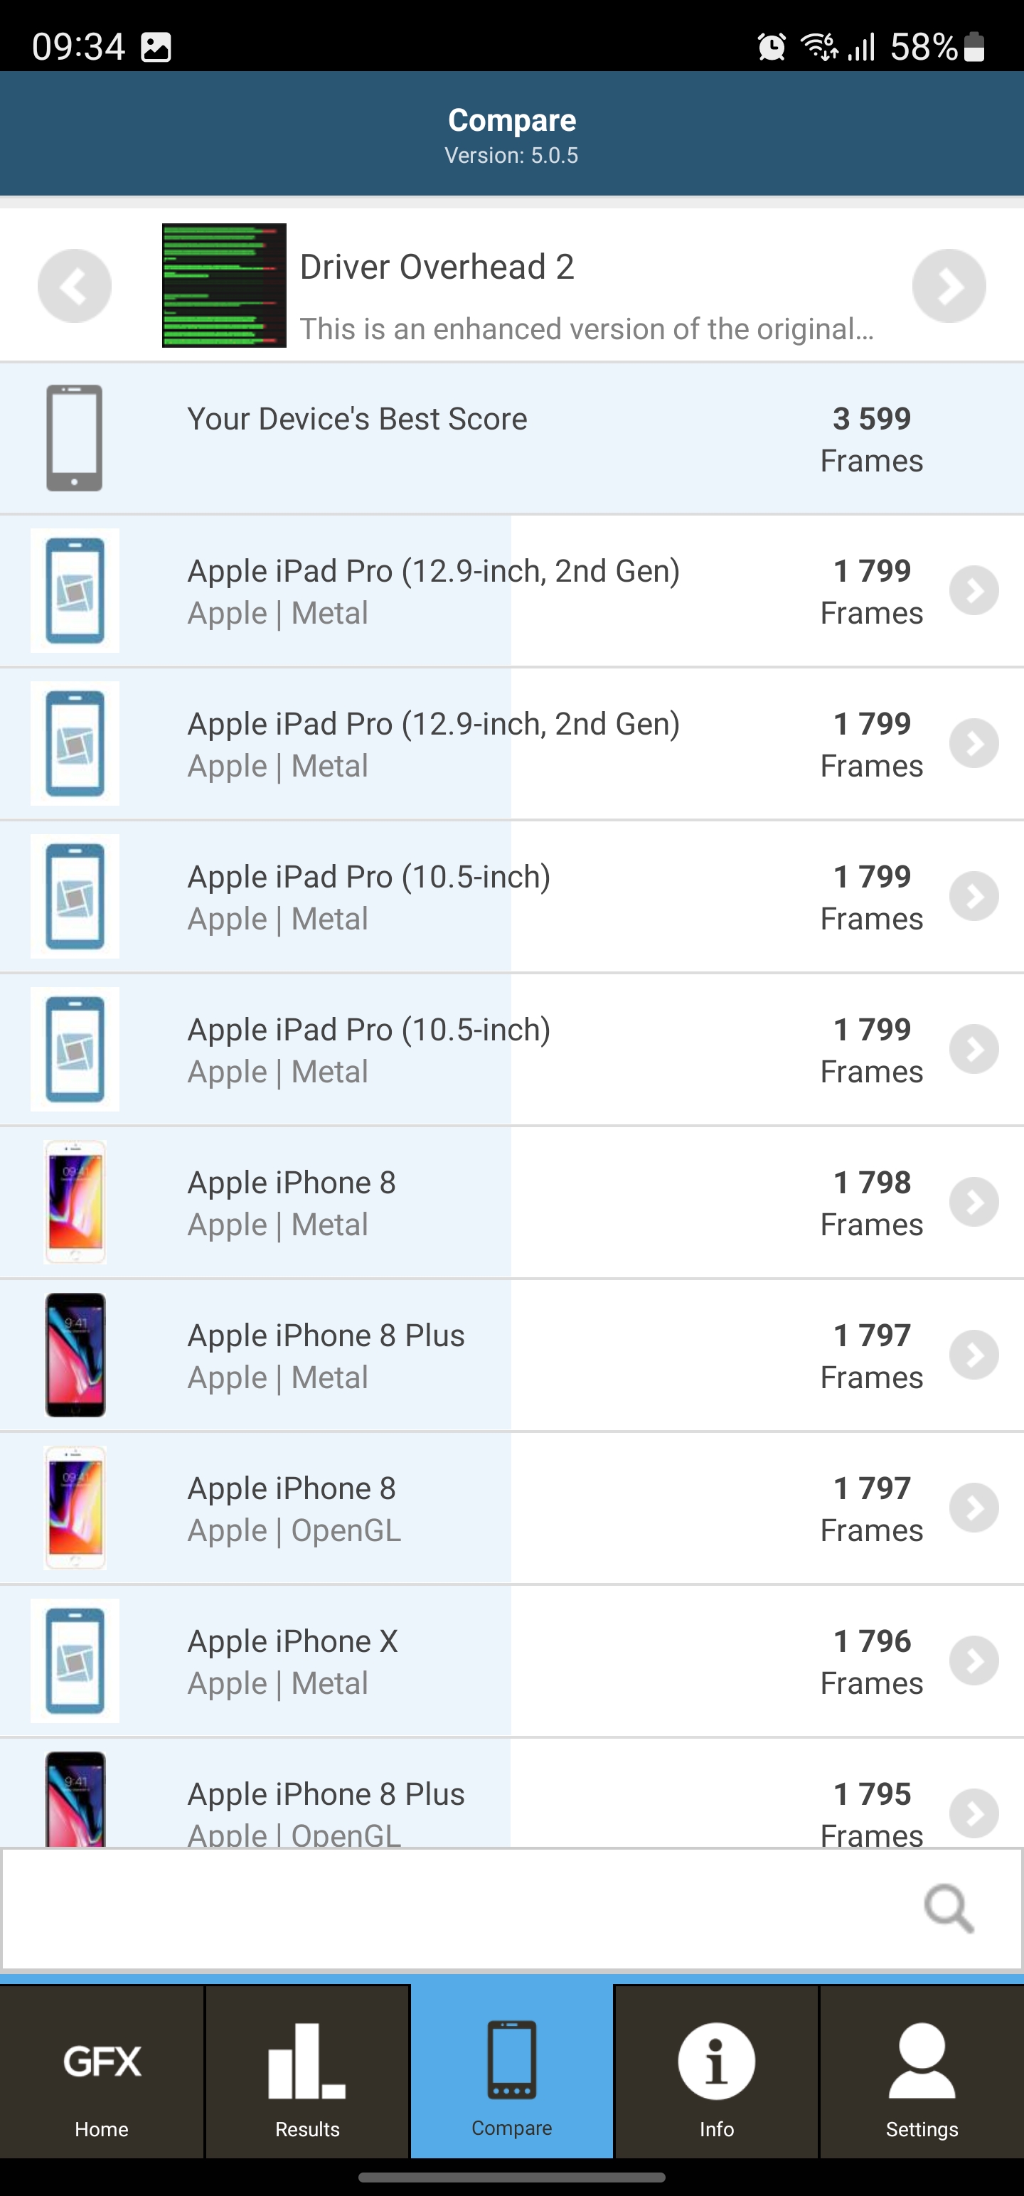
Task: Open Apple iPhone 8 OpenGL result
Action: tap(293, 1507)
